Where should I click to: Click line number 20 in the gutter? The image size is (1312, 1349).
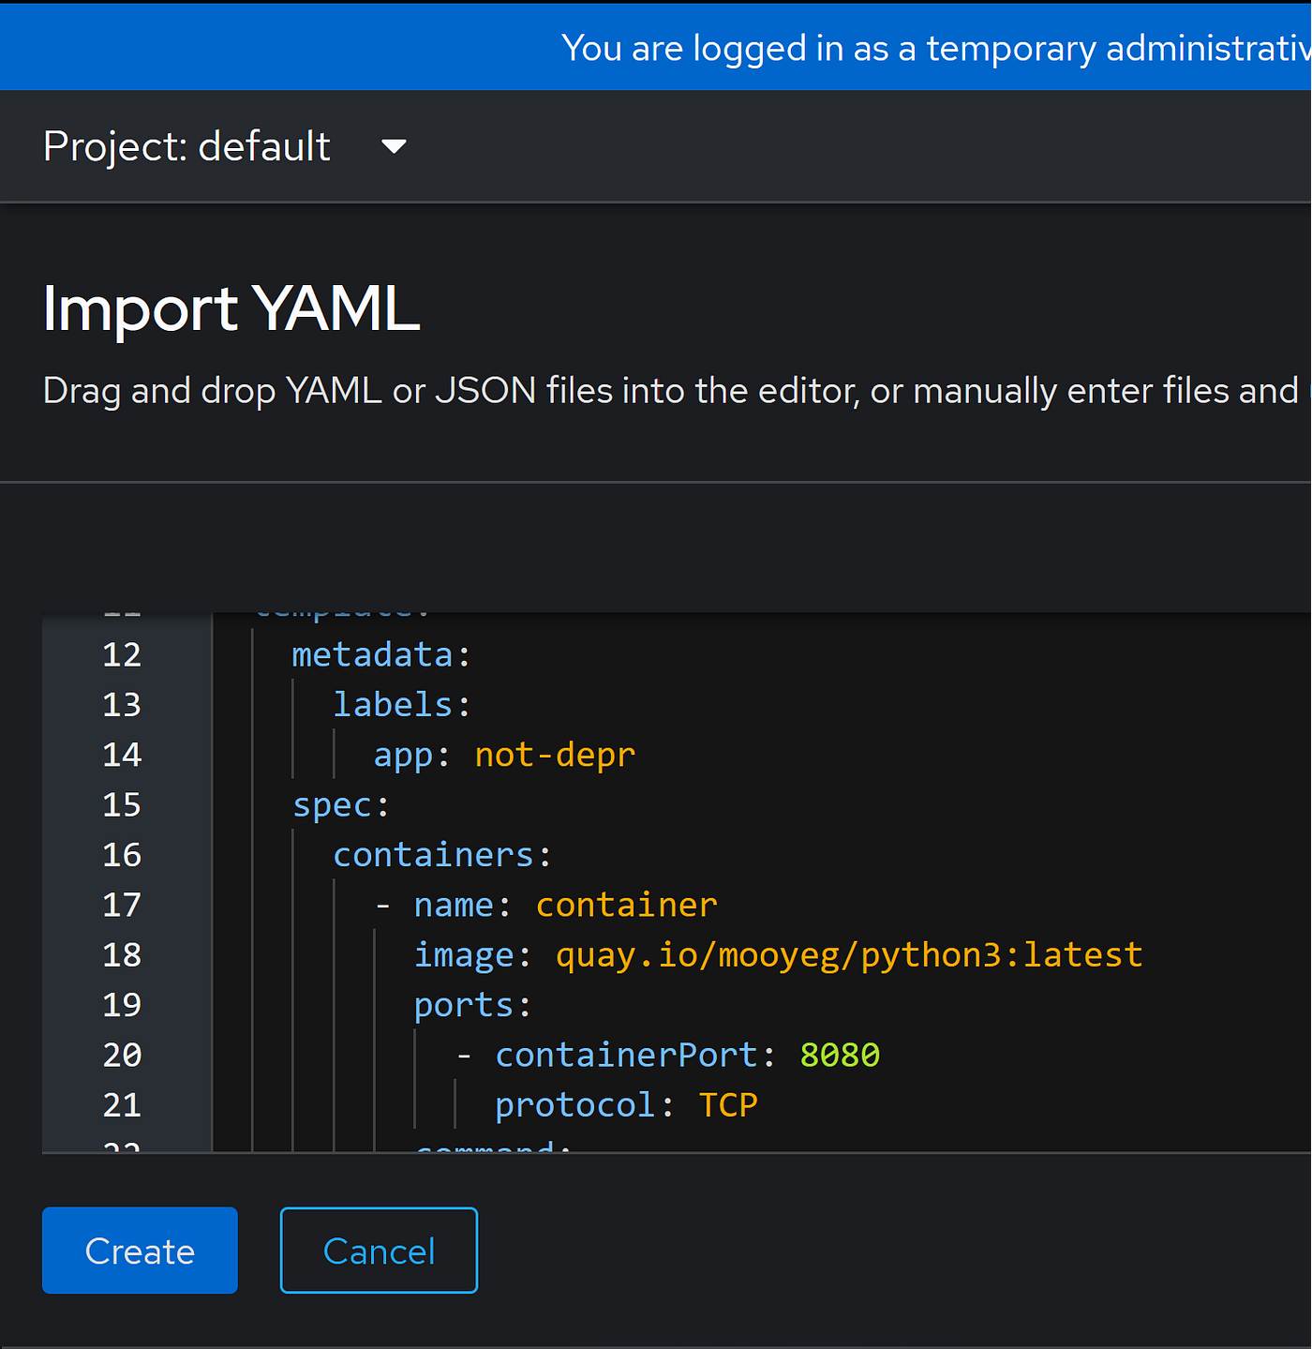click(122, 1055)
